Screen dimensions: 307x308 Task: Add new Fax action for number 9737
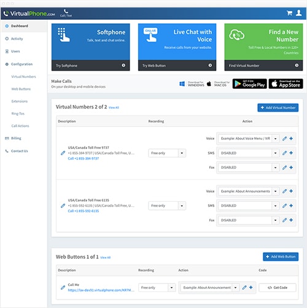[x=291, y=167]
